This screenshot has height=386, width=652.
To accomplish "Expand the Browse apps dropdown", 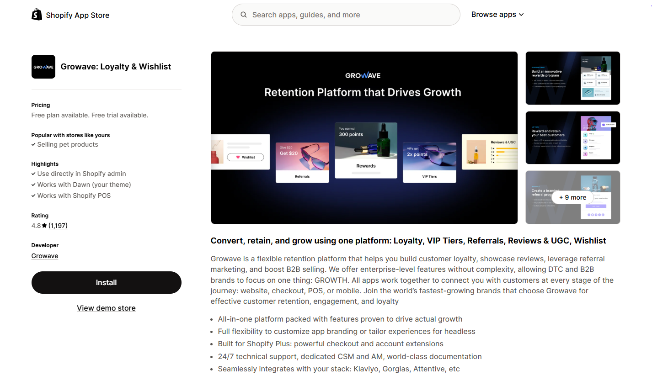I will point(493,15).
